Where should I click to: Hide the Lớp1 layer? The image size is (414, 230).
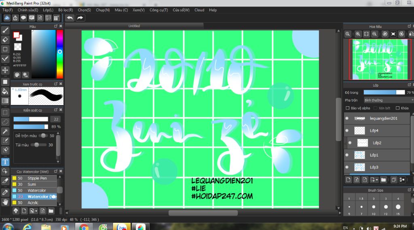pyautogui.click(x=347, y=155)
